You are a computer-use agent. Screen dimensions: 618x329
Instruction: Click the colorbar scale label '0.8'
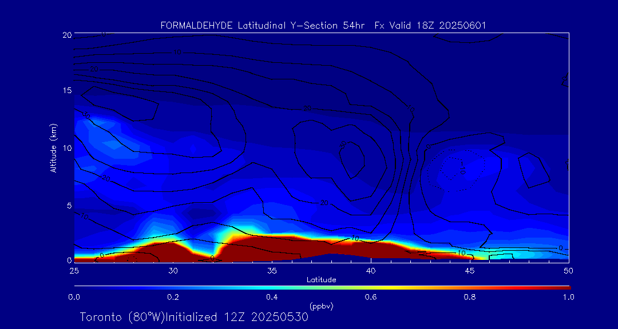(470, 297)
